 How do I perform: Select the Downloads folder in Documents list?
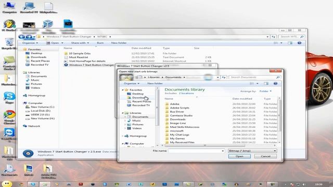point(177,119)
